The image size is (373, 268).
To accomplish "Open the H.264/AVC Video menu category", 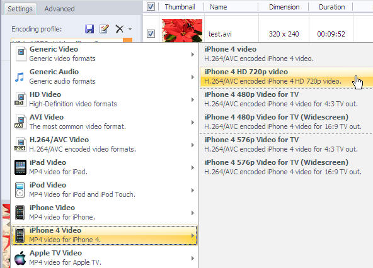I will pos(105,145).
